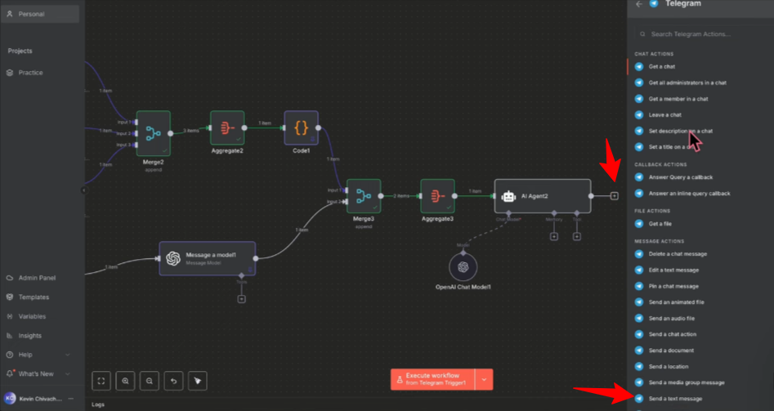The width and height of the screenshot is (774, 411).
Task: Go back from the Telegram panel
Action: coord(638,4)
